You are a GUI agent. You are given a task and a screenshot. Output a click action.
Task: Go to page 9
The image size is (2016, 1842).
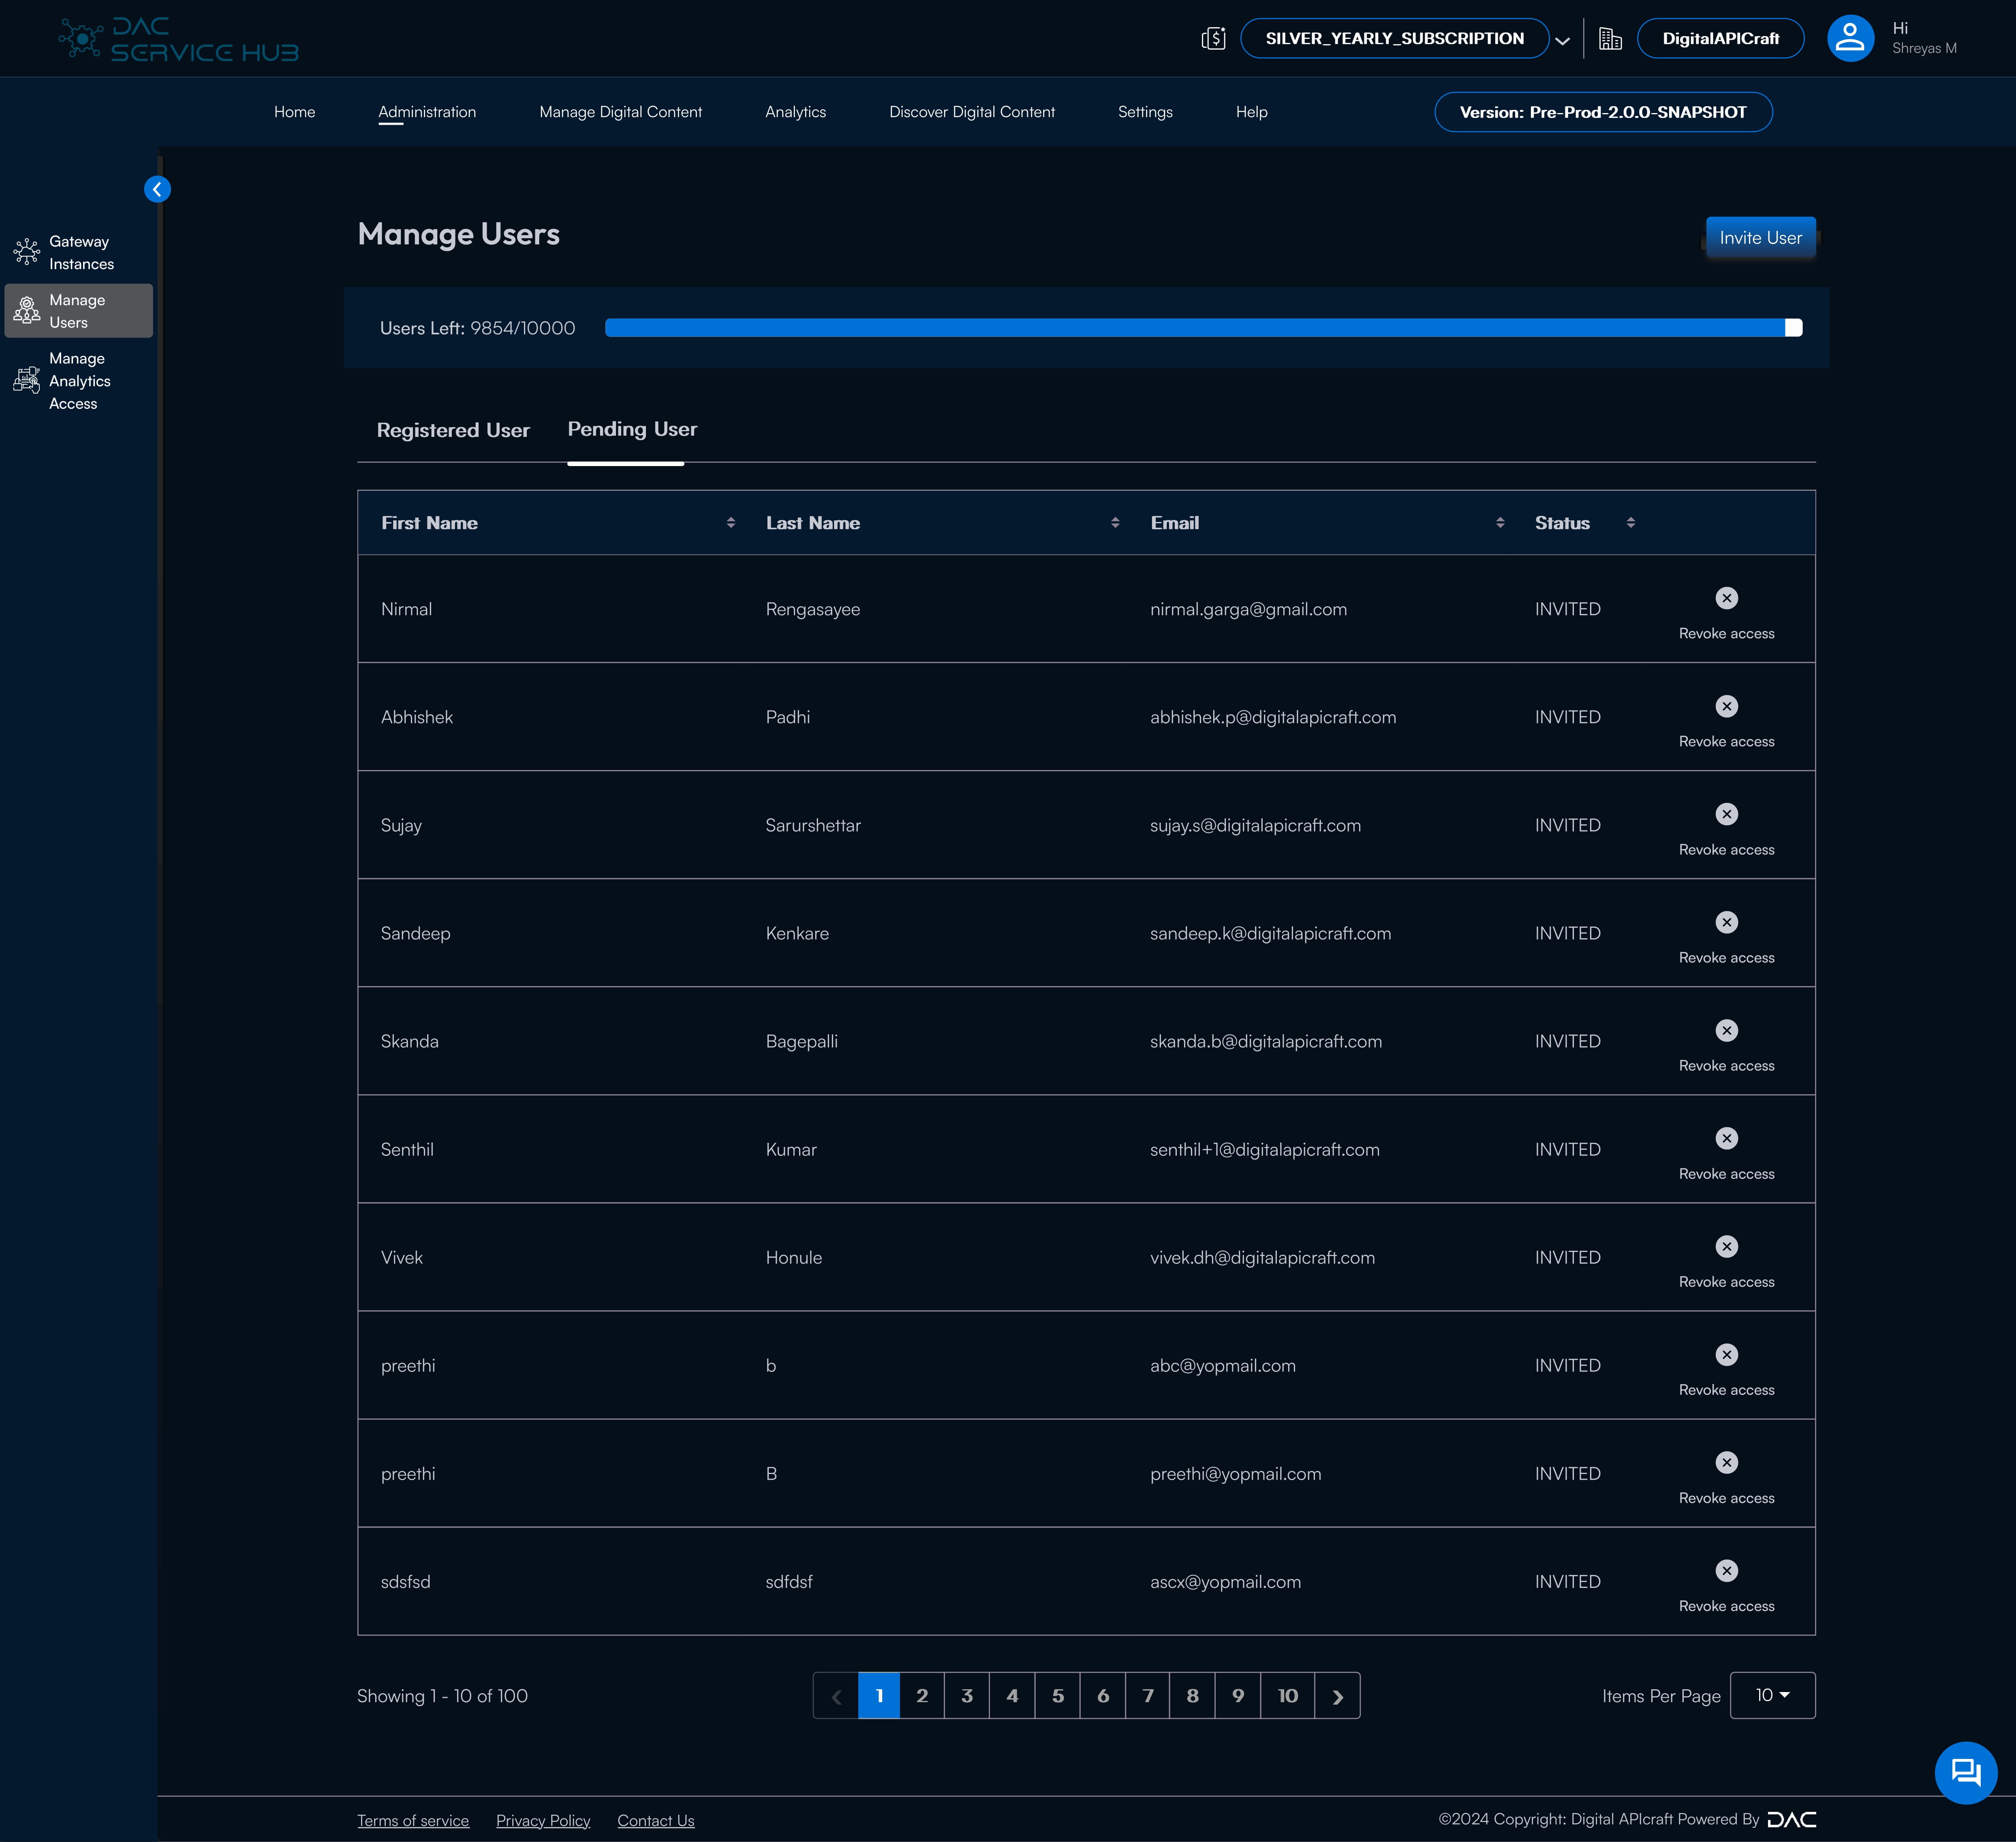tap(1238, 1696)
